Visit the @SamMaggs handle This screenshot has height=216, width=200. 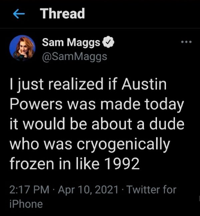coord(75,57)
